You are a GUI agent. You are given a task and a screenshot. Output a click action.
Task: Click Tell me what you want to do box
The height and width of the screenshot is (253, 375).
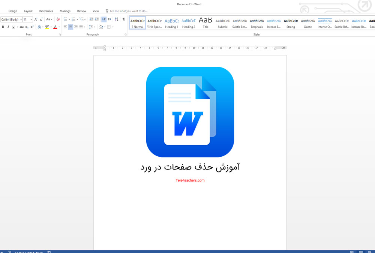click(128, 11)
